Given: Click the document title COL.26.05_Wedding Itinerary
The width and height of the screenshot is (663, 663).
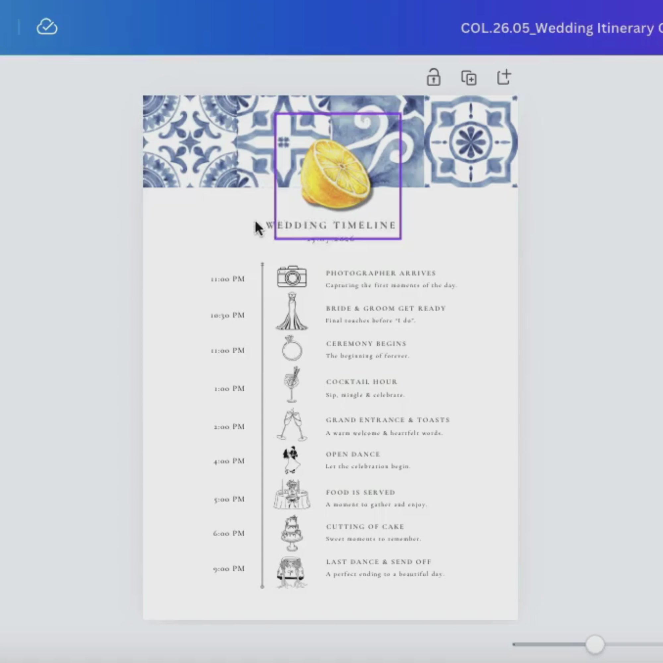Looking at the screenshot, I should pos(562,28).
